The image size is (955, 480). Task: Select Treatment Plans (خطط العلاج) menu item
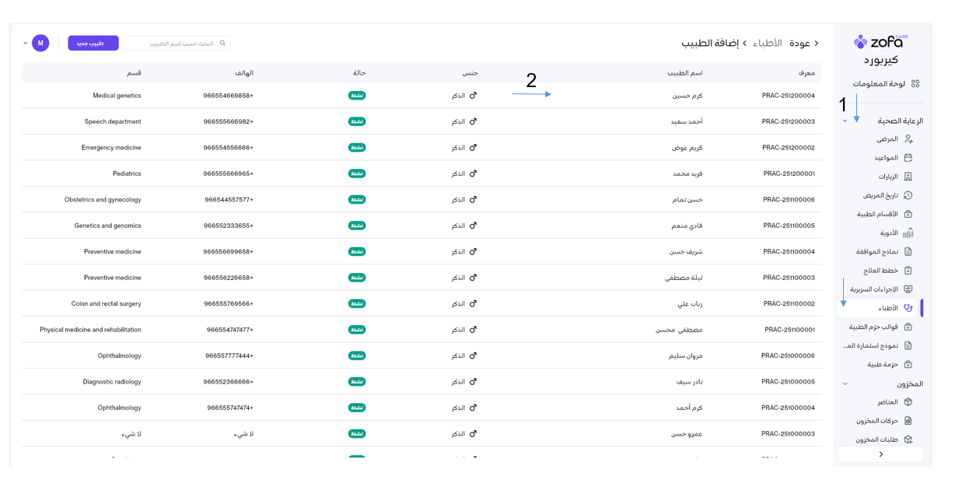[x=880, y=271]
